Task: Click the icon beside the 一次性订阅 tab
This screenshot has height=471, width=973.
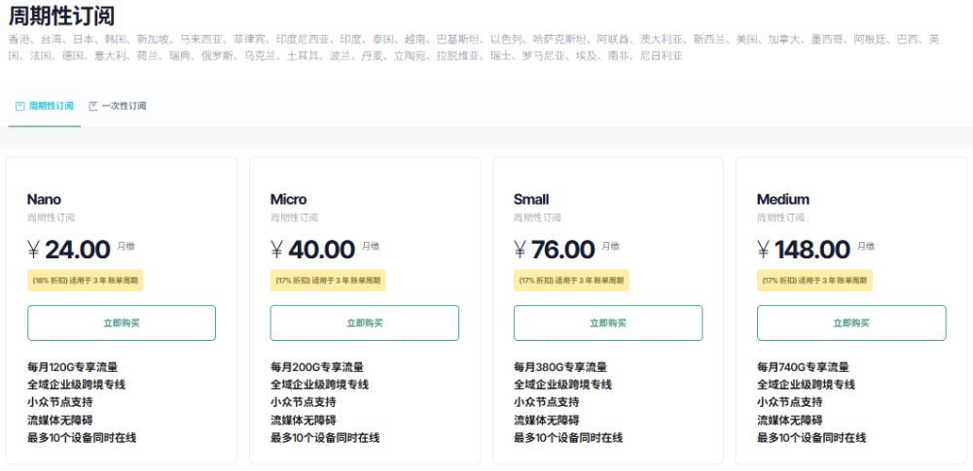Action: (93, 106)
